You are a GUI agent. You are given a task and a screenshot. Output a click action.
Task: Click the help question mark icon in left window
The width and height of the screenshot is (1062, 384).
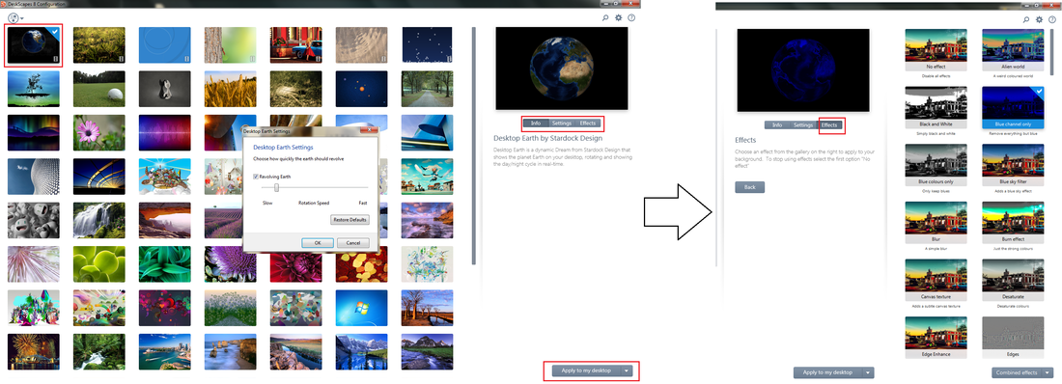click(x=631, y=18)
